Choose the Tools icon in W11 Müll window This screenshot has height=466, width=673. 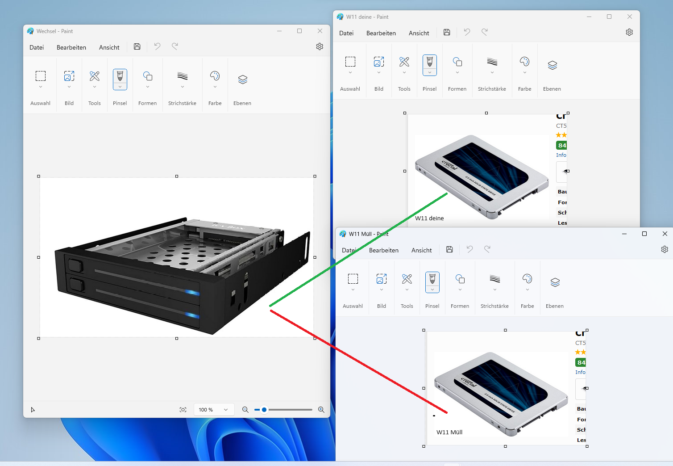pyautogui.click(x=407, y=279)
